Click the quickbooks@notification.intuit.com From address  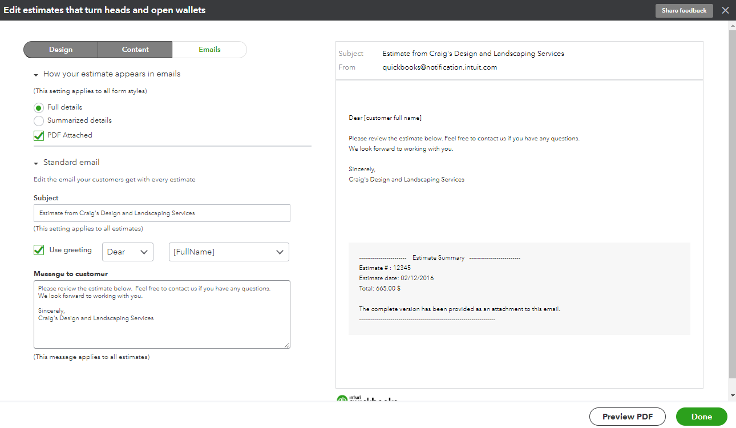point(440,67)
